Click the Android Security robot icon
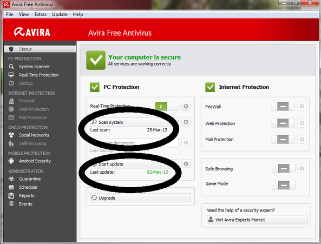Viewport: 321px width, 244px height. pyautogui.click(x=11, y=161)
